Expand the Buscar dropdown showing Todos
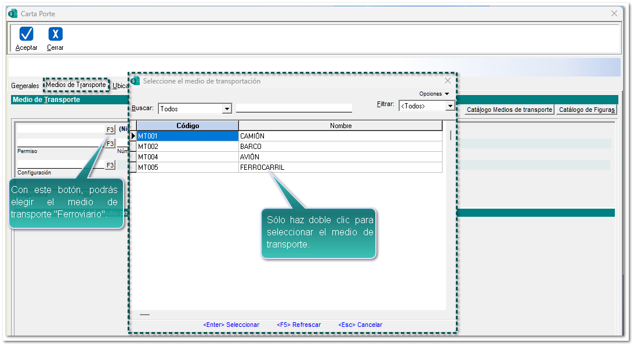This screenshot has height=346, width=634. pyautogui.click(x=227, y=108)
